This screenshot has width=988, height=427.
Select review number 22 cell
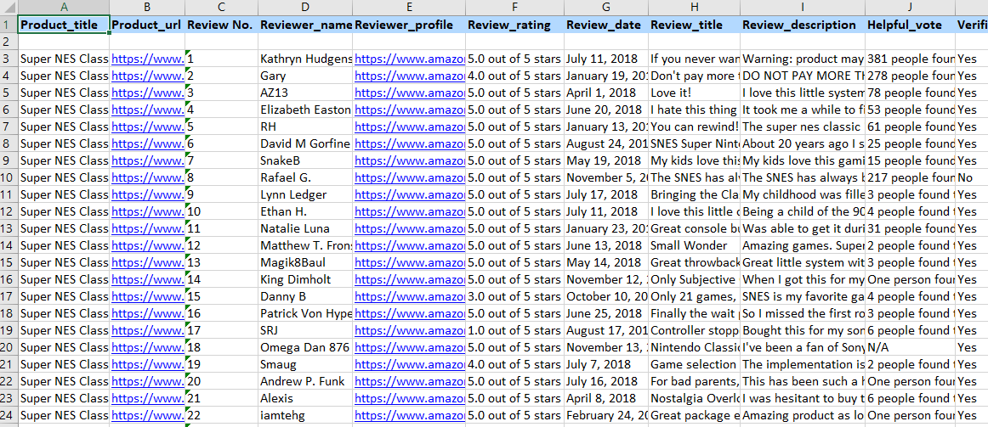tap(222, 415)
